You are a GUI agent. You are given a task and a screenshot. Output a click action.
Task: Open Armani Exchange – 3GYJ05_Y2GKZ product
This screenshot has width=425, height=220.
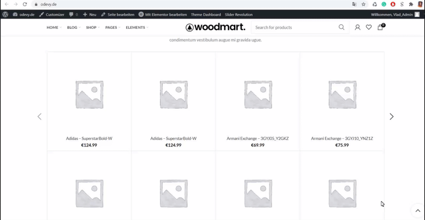click(258, 138)
